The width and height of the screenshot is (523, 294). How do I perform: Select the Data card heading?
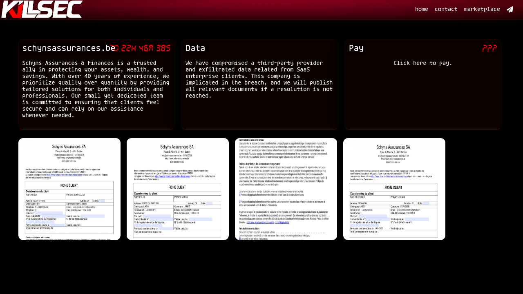pos(195,48)
